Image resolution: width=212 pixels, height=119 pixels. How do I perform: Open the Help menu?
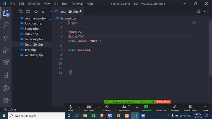click(x=90, y=4)
